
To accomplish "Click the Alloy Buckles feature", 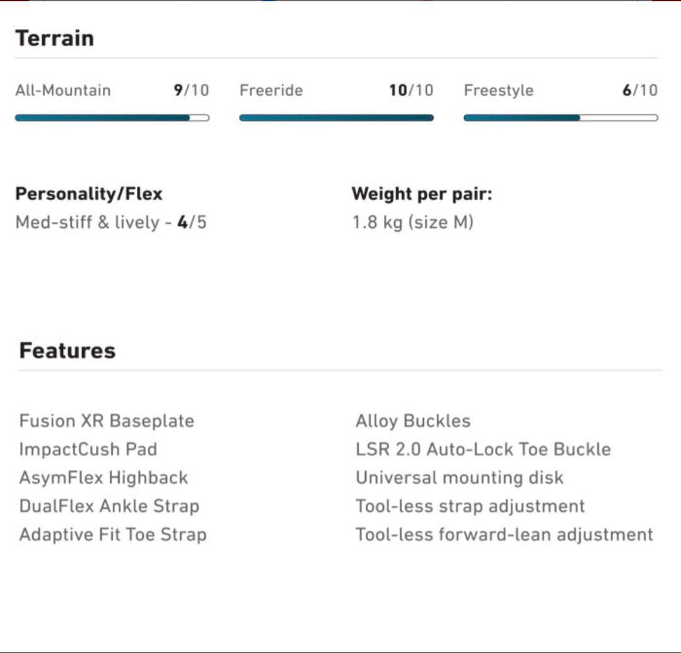I will point(413,421).
